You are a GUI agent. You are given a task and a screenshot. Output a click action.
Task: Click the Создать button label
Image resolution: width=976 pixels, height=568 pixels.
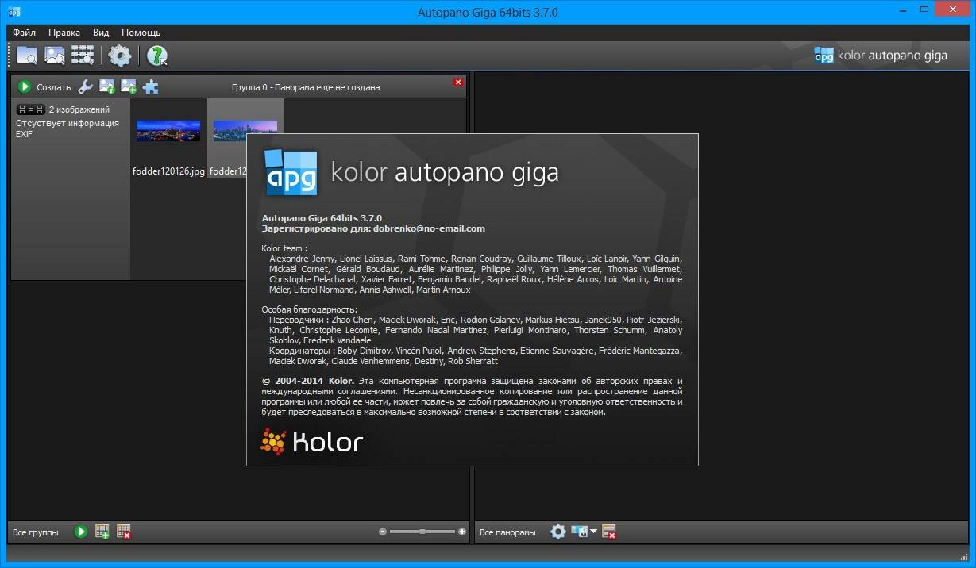point(54,87)
